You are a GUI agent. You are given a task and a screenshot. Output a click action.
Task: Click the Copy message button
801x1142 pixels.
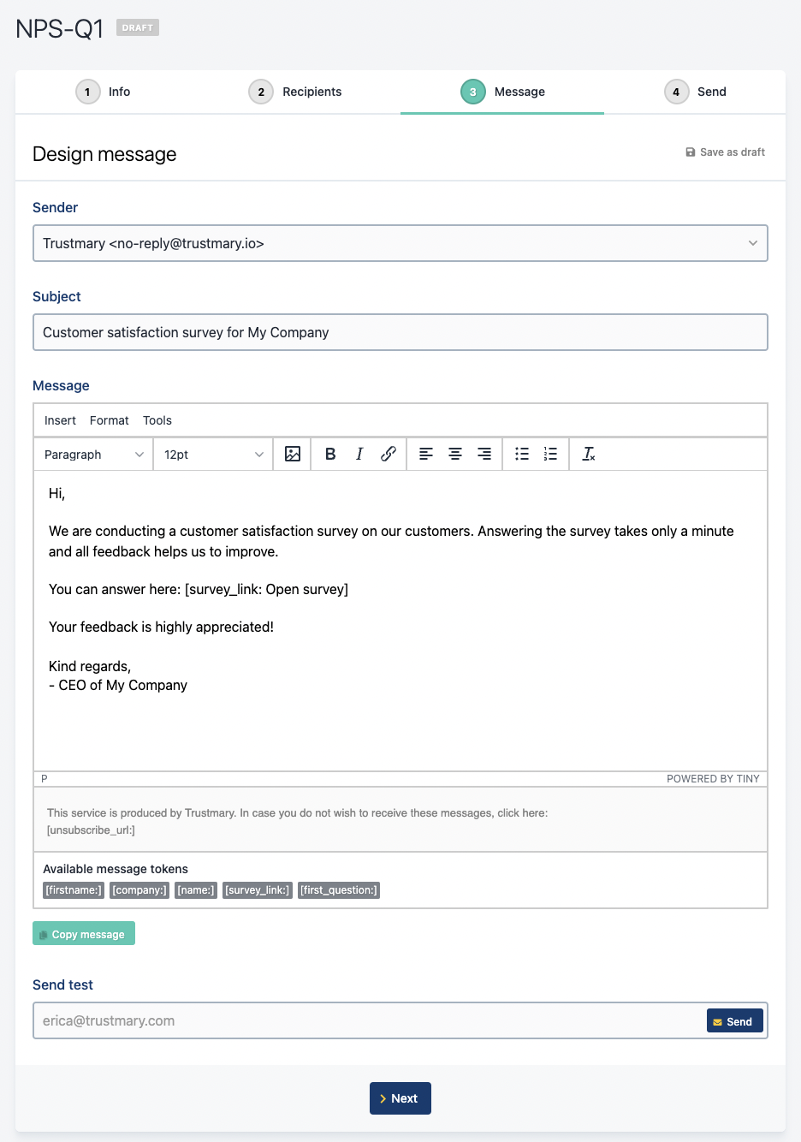[84, 934]
